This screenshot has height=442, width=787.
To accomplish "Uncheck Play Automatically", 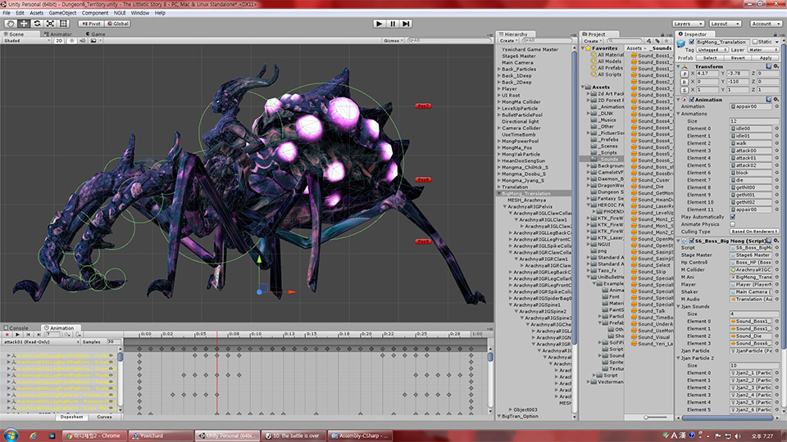I will [733, 217].
